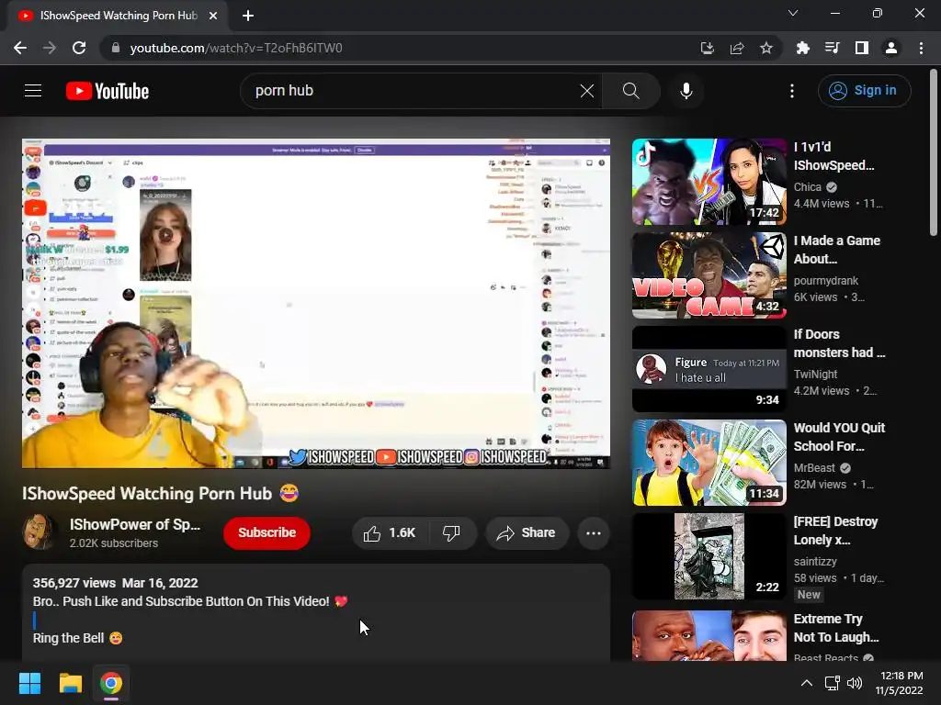Click Chrome icon in taskbar
941x705 pixels.
(111, 683)
